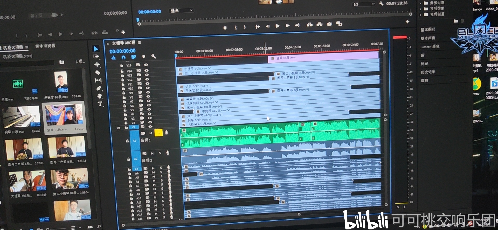Open the Lumetri 颜色 panel
The height and width of the screenshot is (230, 498).
[430, 47]
